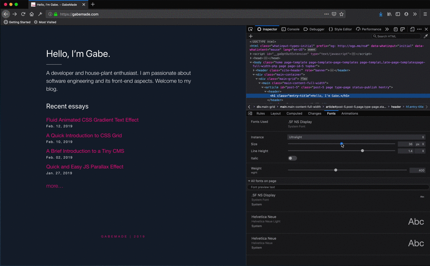The image size is (430, 266).
Task: Toggle the browser sidebars icon
Action: 398,14
